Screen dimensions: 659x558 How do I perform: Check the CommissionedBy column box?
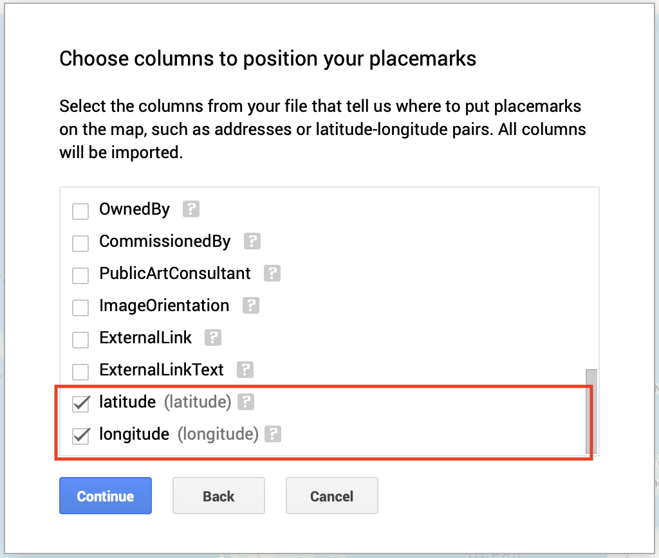80,243
